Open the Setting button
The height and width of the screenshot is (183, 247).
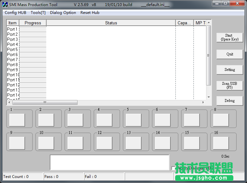(230, 70)
